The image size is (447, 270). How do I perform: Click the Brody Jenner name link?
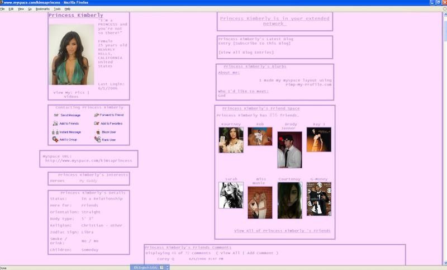[289, 126]
